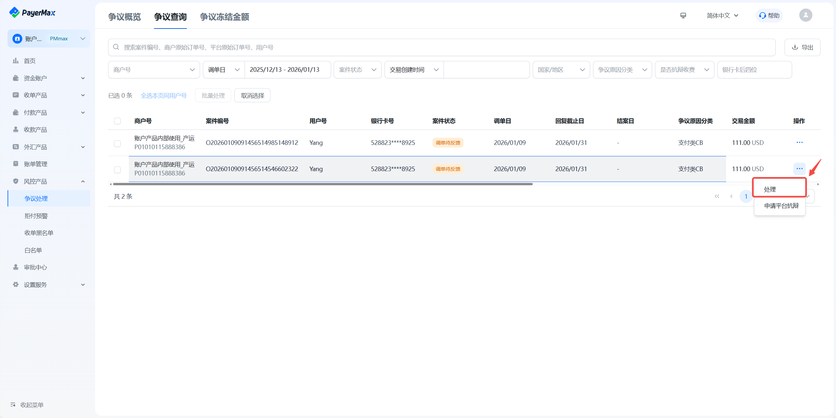Click the 付款产品 sidebar icon

[16, 112]
